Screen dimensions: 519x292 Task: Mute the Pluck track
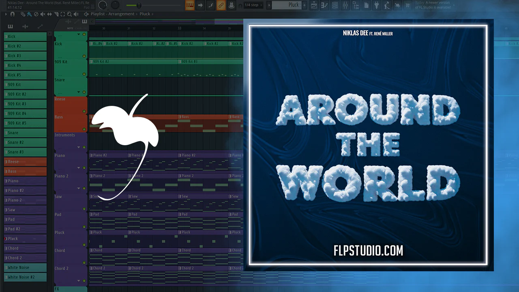coord(84,245)
